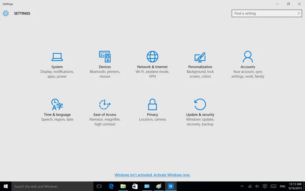The height and width of the screenshot is (191, 305).
Task: Launch Microsoft Edge from the taskbar
Action: (x=111, y=186)
